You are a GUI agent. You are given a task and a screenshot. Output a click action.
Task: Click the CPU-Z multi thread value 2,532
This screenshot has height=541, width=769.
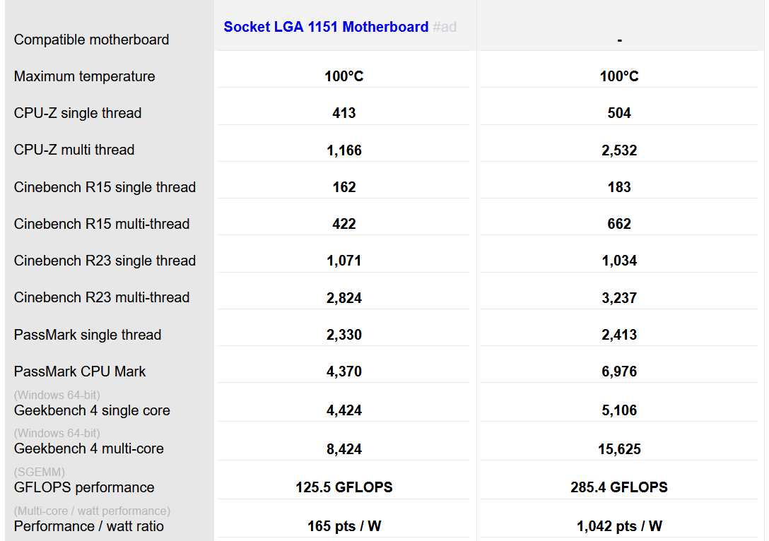(619, 150)
